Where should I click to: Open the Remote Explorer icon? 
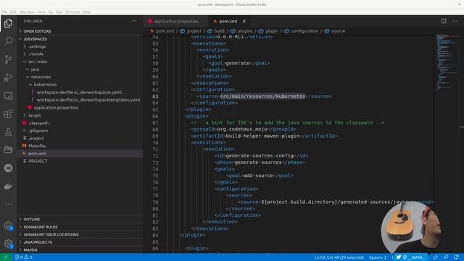(8, 96)
